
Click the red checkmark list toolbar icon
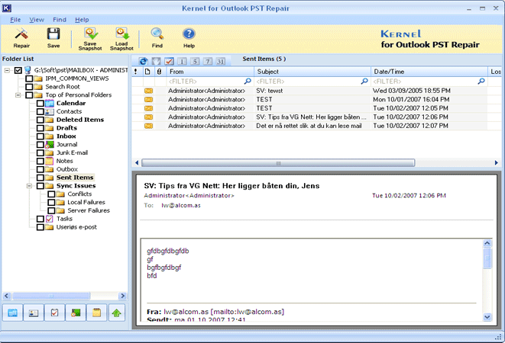tap(169, 61)
